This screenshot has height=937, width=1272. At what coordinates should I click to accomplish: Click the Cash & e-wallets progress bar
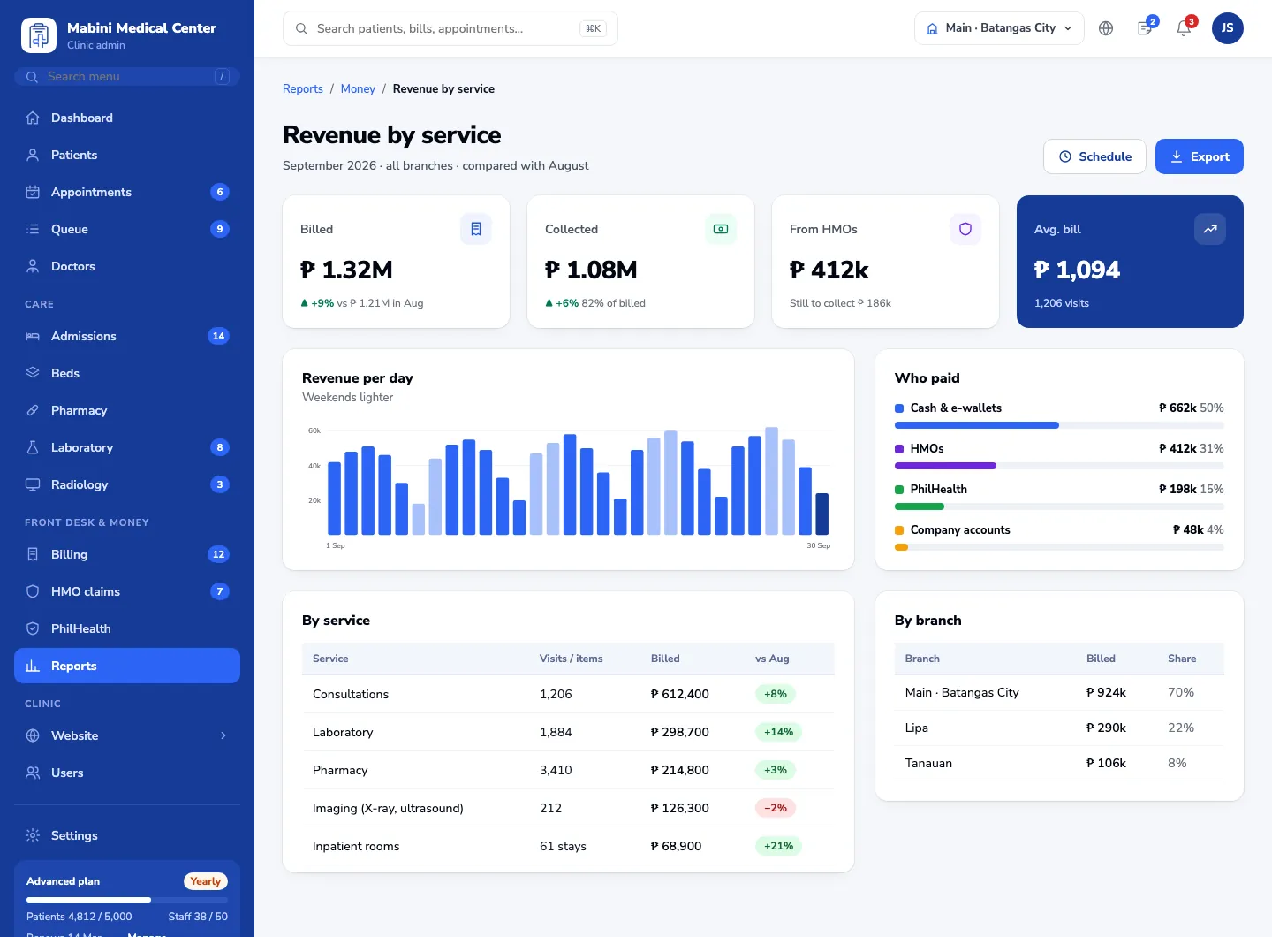[x=1059, y=425]
